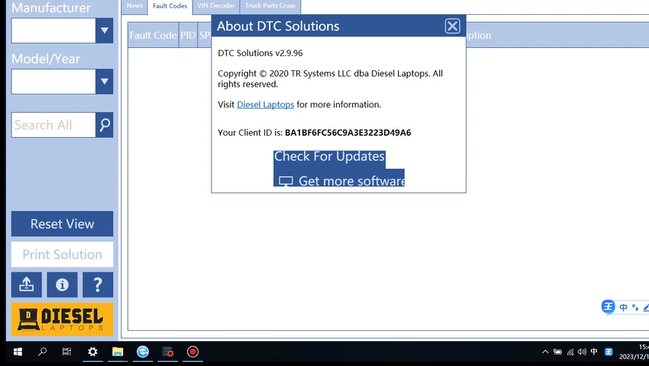This screenshot has width=649, height=366.
Task: Close the About DTC Solutions dialog
Action: tap(452, 26)
